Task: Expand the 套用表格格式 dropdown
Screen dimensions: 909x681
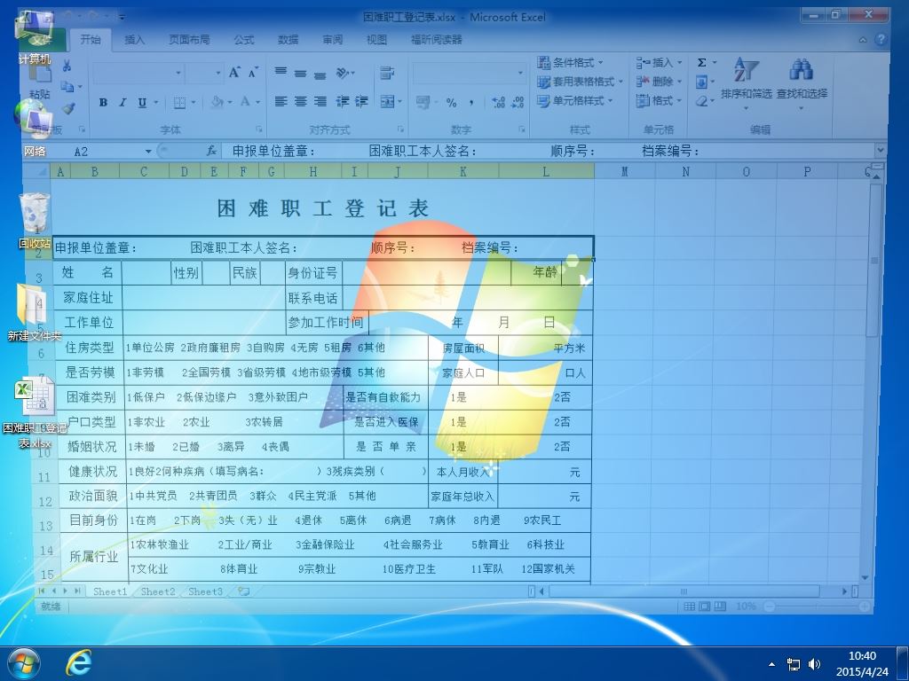Action: click(x=620, y=82)
